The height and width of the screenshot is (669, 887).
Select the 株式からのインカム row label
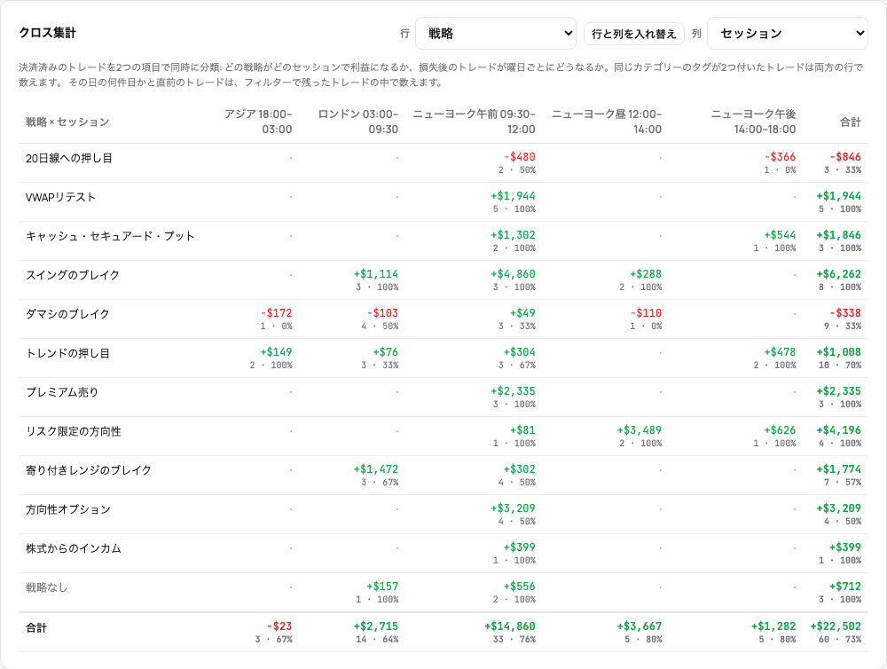[73, 548]
